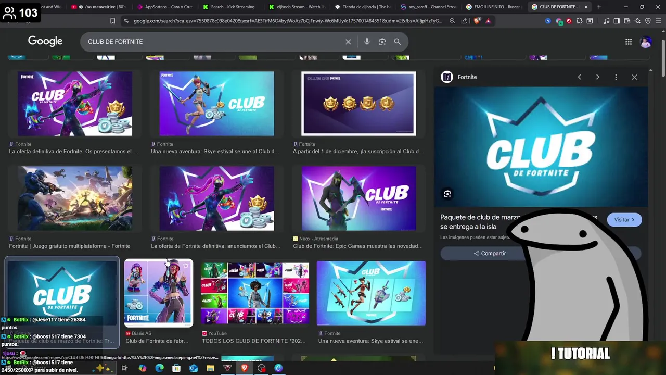Open Microsoft Store from taskbar

pyautogui.click(x=176, y=368)
